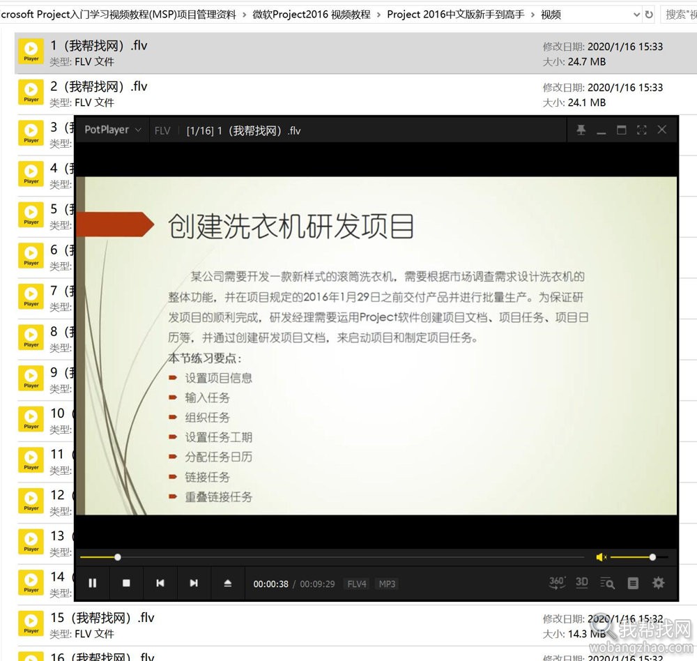The height and width of the screenshot is (661, 697).
Task: Click Player icon of file 1
Action: click(31, 52)
